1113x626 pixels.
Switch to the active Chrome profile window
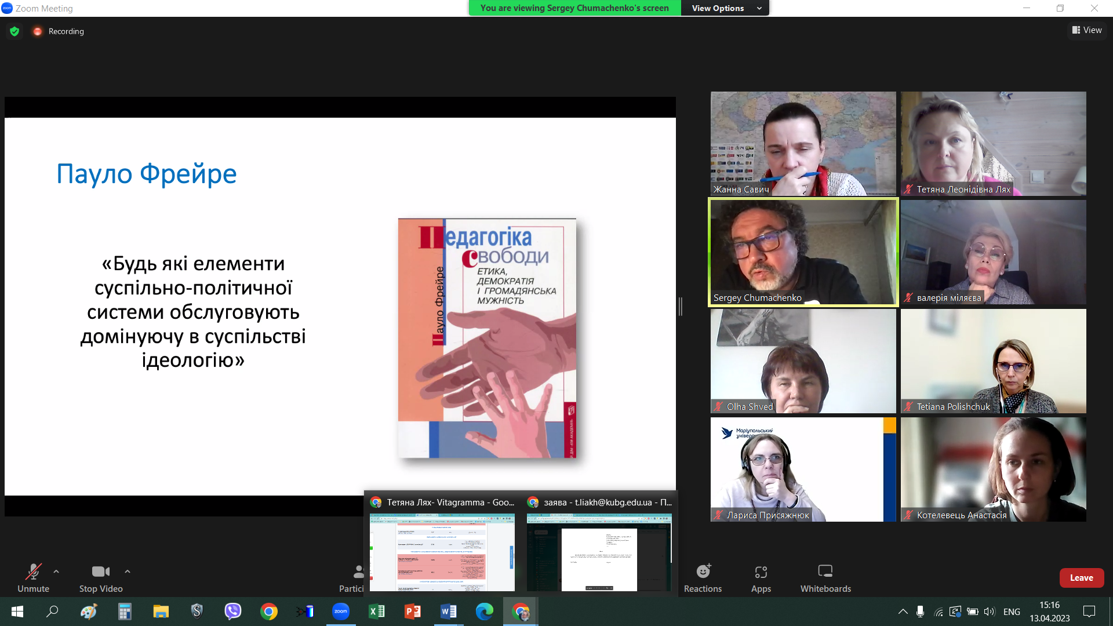(521, 612)
